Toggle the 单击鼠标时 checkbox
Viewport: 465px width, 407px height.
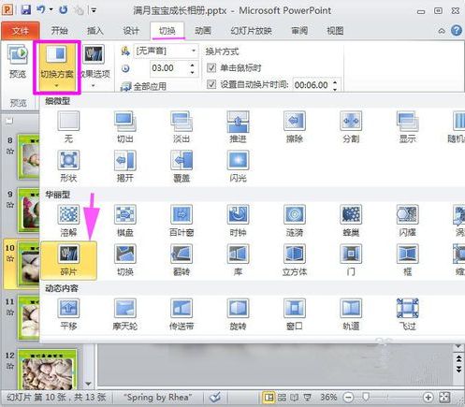211,67
